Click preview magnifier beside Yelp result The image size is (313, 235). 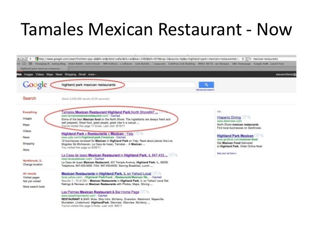(x=141, y=133)
